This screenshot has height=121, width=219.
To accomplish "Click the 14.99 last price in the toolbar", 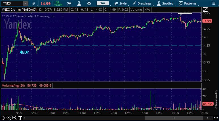I will [45, 4].
